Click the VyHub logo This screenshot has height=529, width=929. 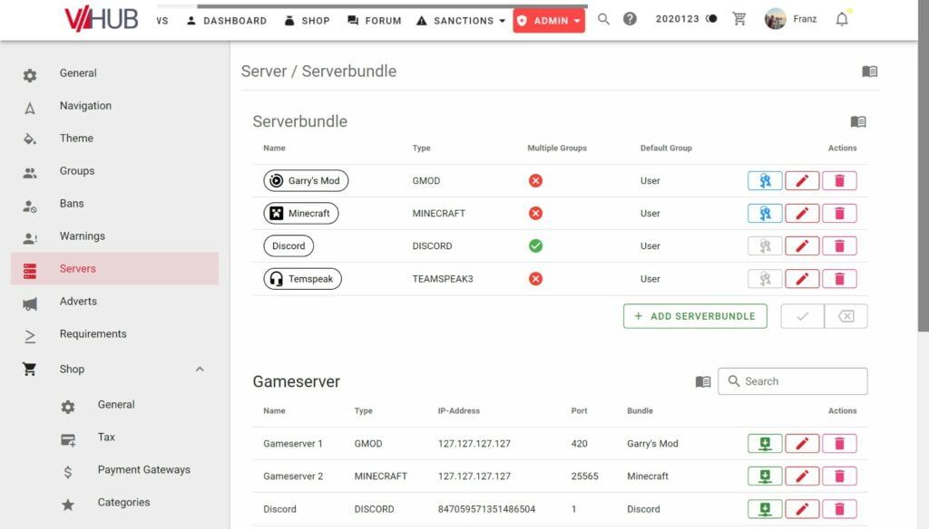(102, 19)
